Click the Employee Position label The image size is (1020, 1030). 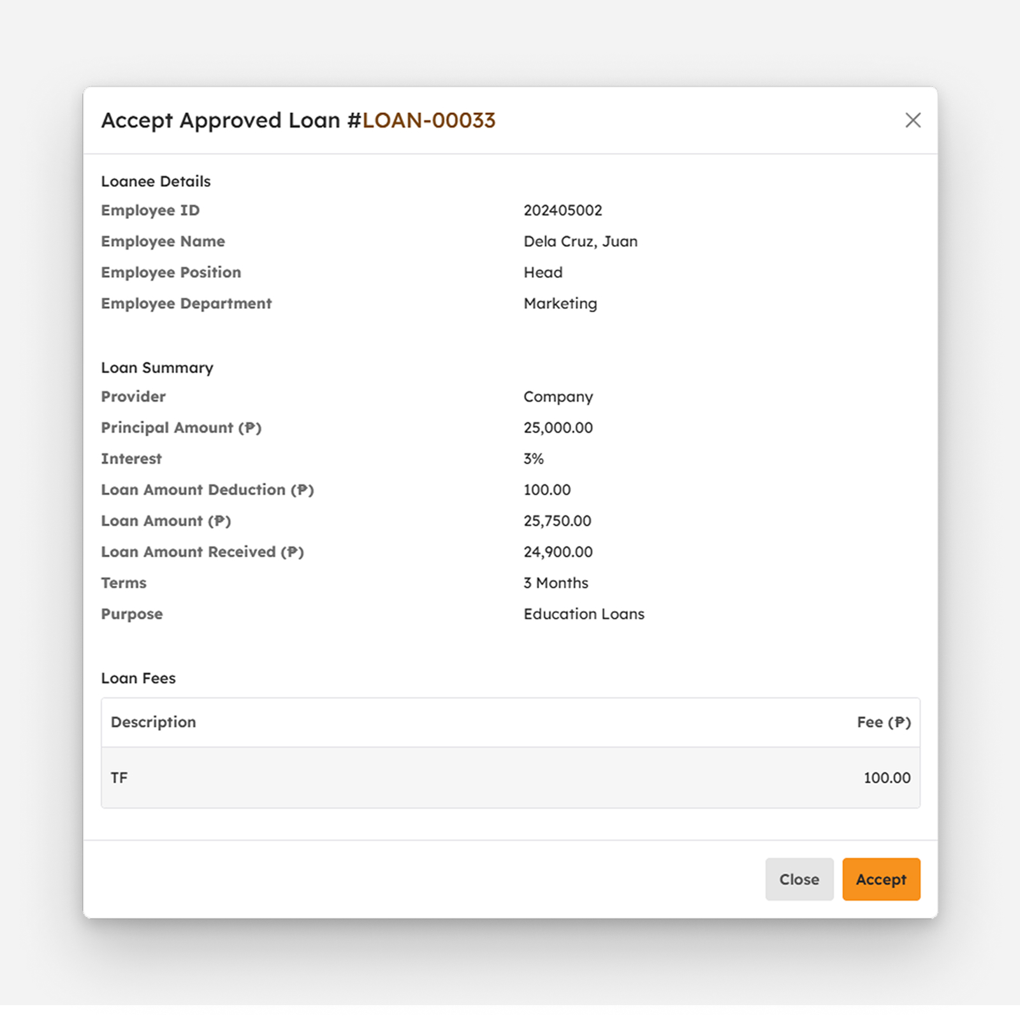tap(171, 272)
